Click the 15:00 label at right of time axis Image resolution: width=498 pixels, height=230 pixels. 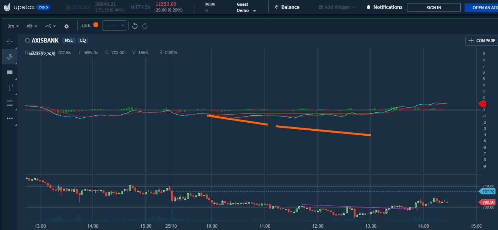click(476, 226)
